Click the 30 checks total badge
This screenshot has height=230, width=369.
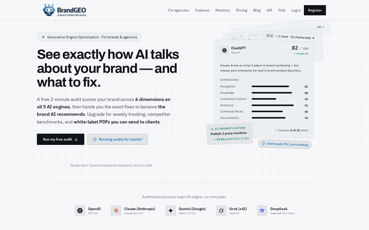(290, 37)
